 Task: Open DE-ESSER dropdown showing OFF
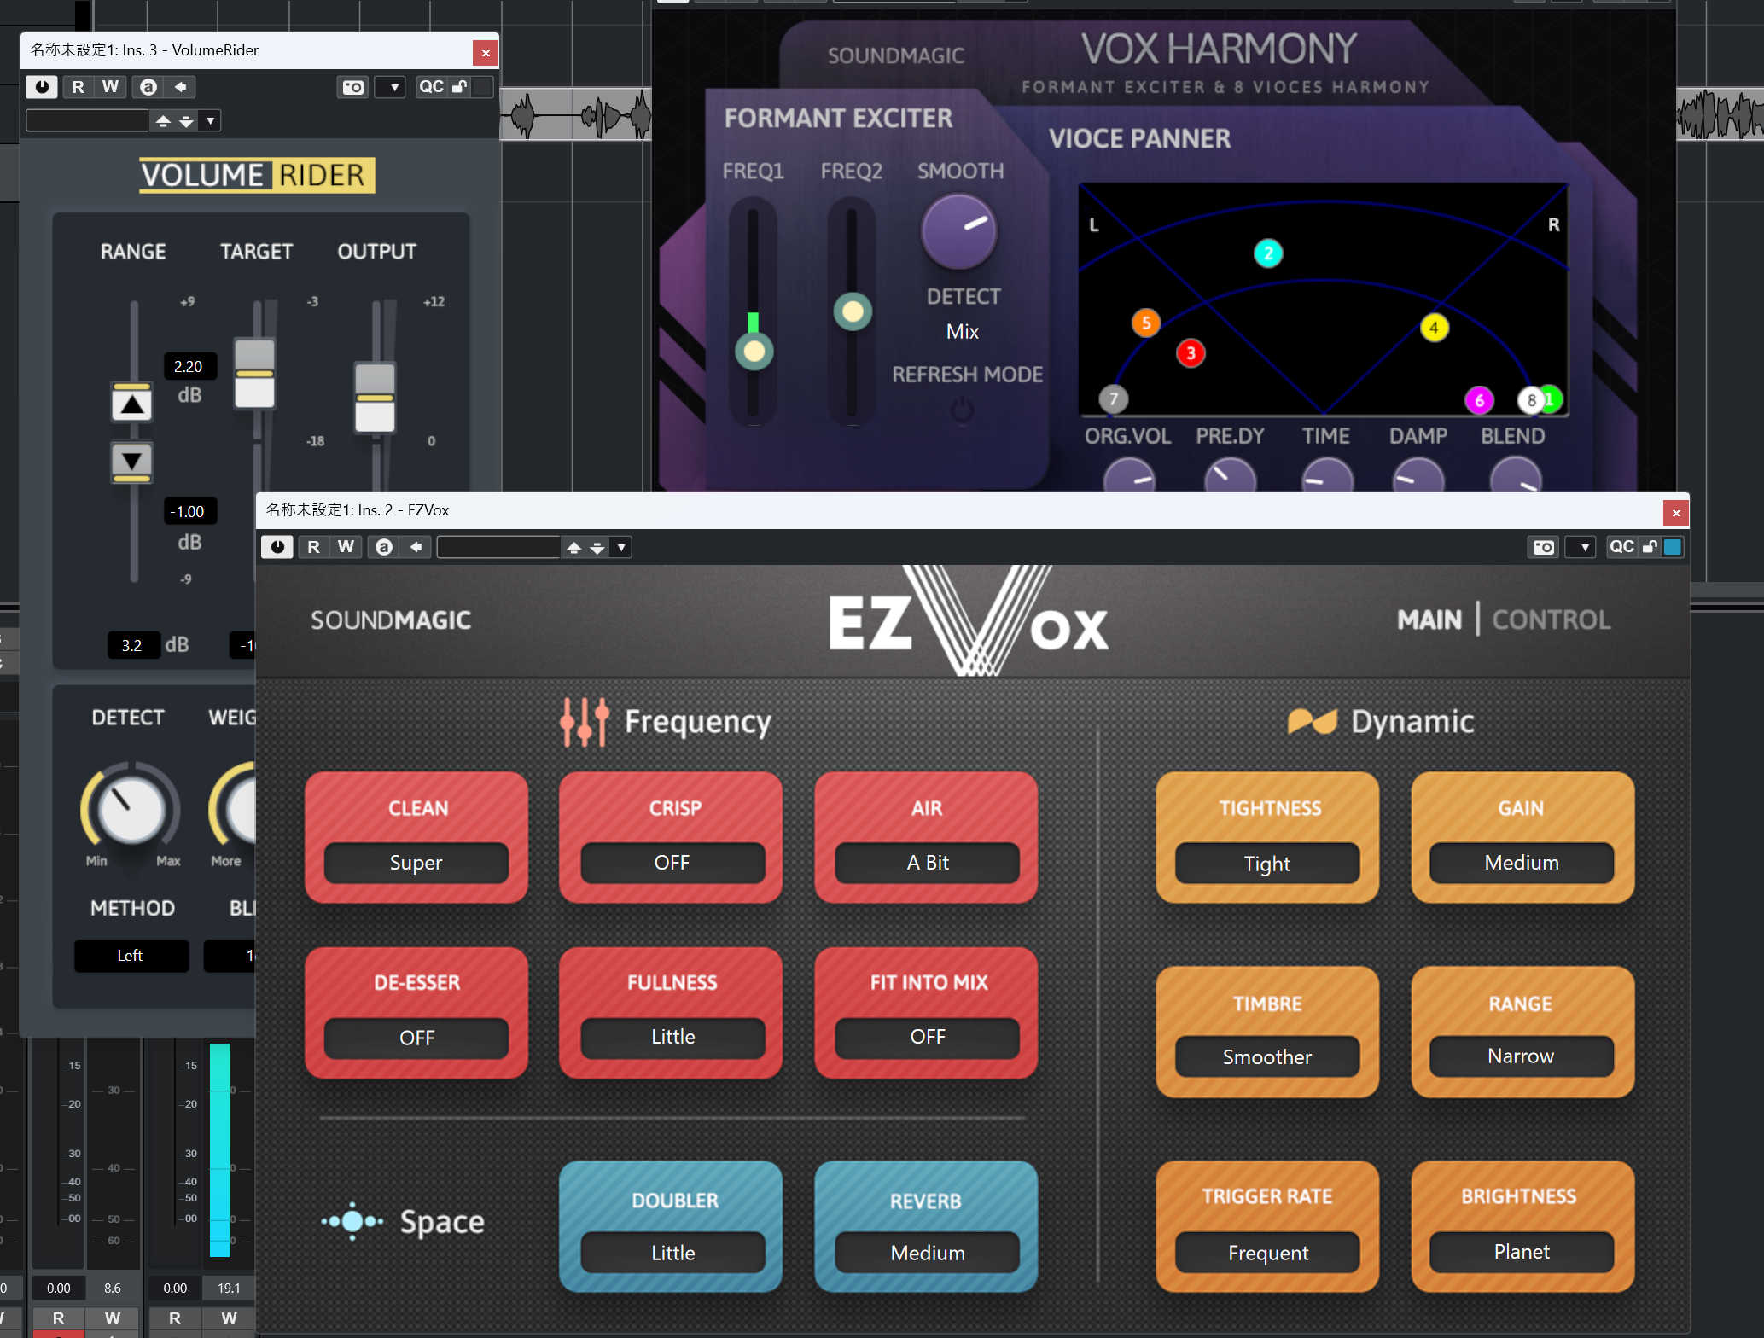point(416,1038)
